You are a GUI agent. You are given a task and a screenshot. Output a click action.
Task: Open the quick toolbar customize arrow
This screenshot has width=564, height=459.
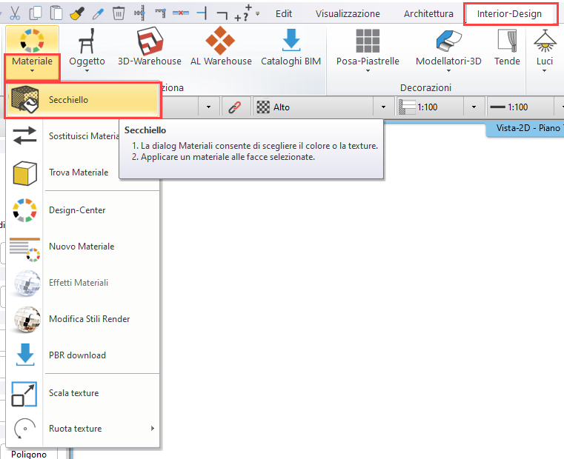click(257, 13)
